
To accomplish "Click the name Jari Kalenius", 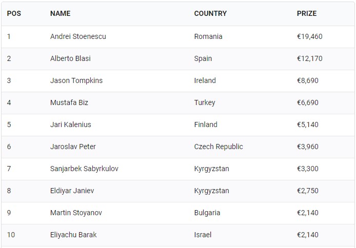I will [71, 125].
